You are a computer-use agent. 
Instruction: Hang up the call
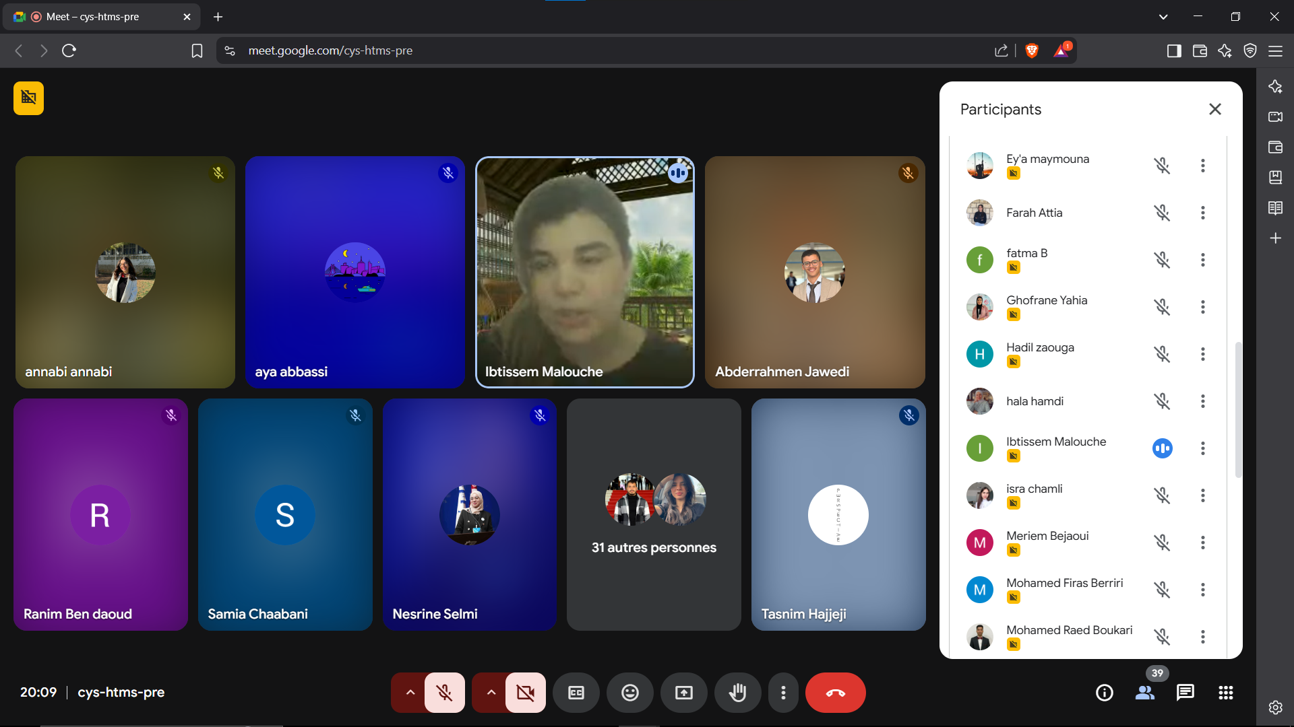836,693
